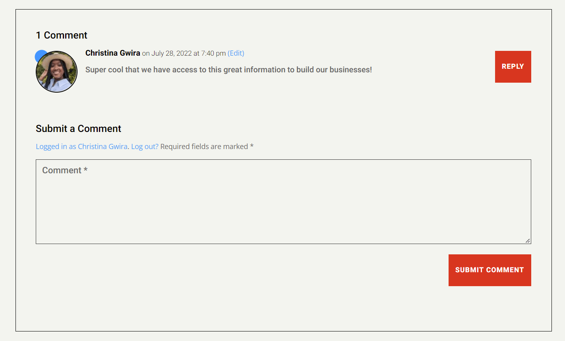This screenshot has width=565, height=341.
Task: Log out of Christina Gwira's account
Action: click(144, 146)
